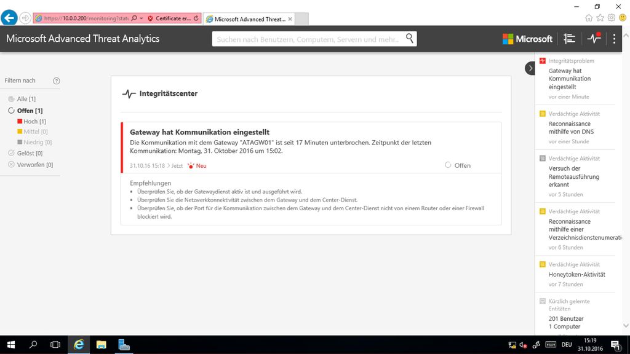Click the Versuch der Remoteausführung gray icon
Screen dimensions: 630x354
point(543,159)
